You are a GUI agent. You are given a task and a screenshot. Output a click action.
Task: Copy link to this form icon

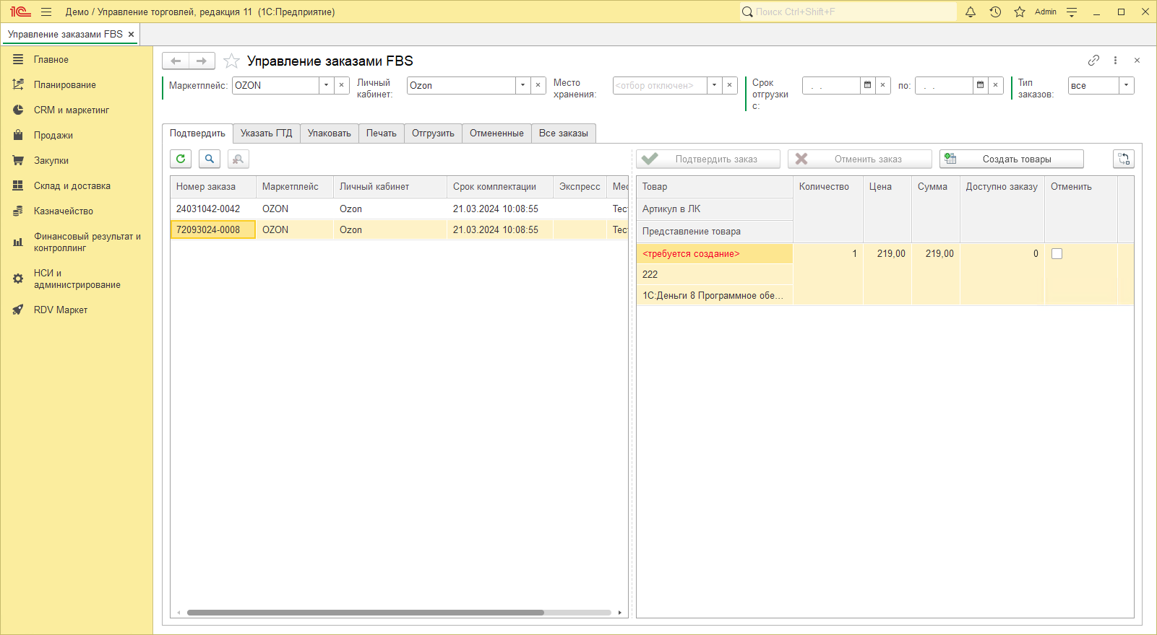[1093, 61]
